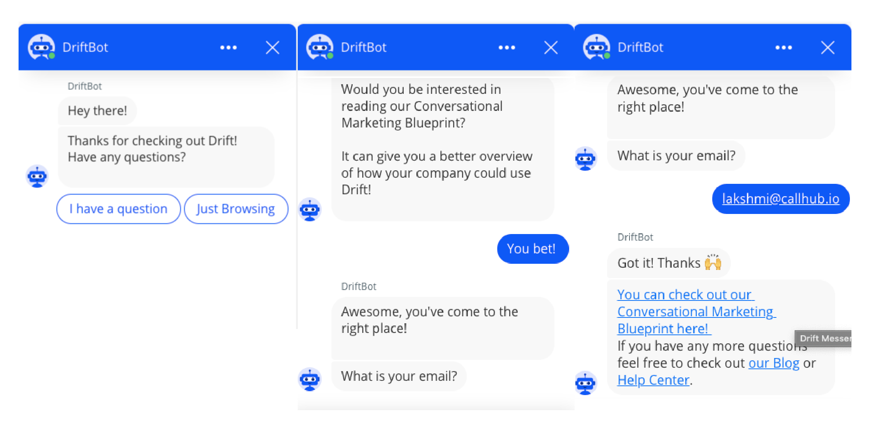Open the Help Center link
Viewport: 870px width, 431px height.
[653, 380]
